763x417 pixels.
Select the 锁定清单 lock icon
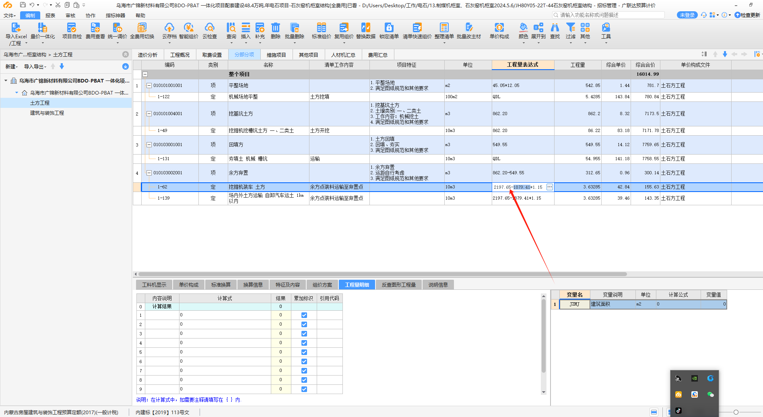pyautogui.click(x=389, y=28)
